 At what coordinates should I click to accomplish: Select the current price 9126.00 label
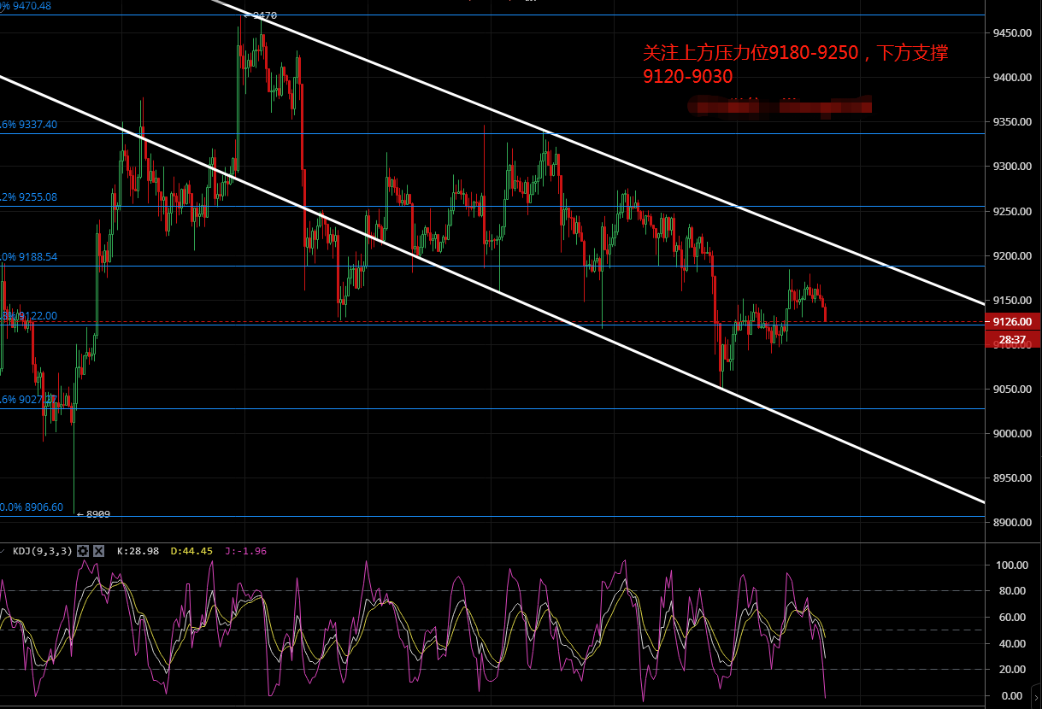point(1013,322)
